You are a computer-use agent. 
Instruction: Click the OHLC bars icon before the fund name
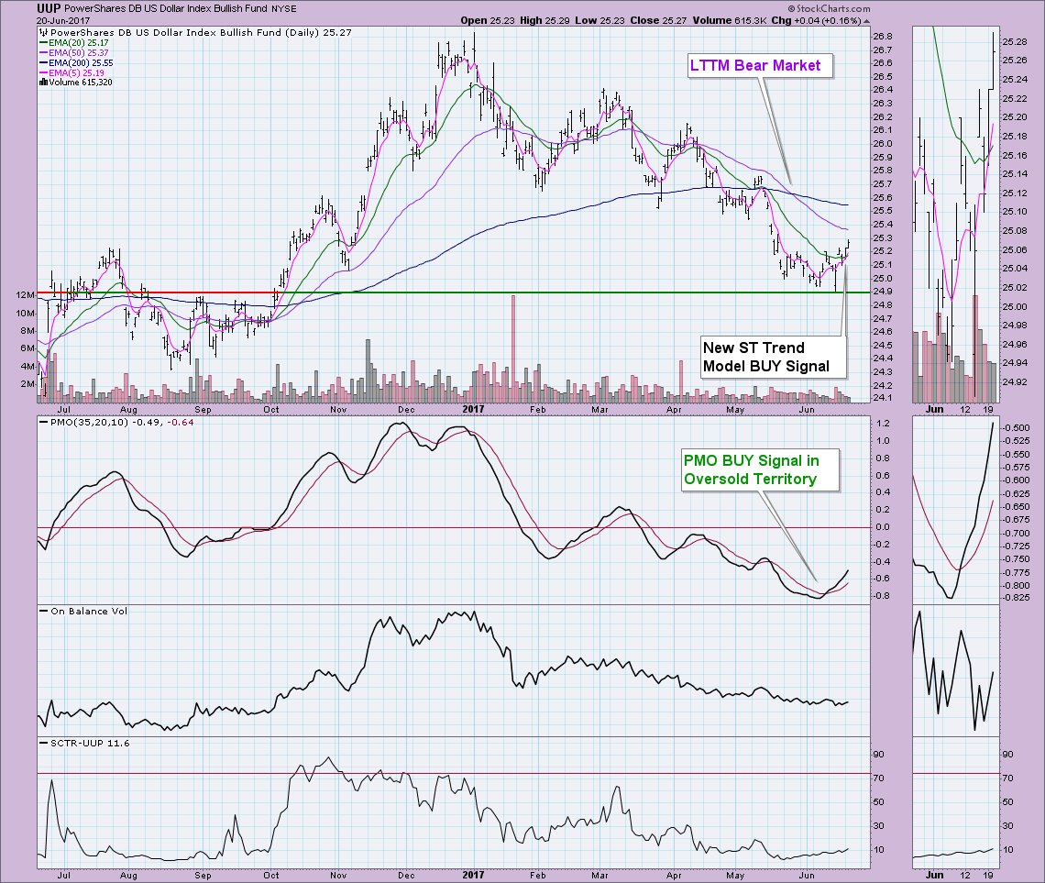[42, 32]
